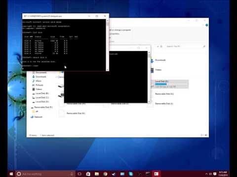237x177 pixels.
Task: Open Explorer Help question mark icon
Action: tap(207, 25)
